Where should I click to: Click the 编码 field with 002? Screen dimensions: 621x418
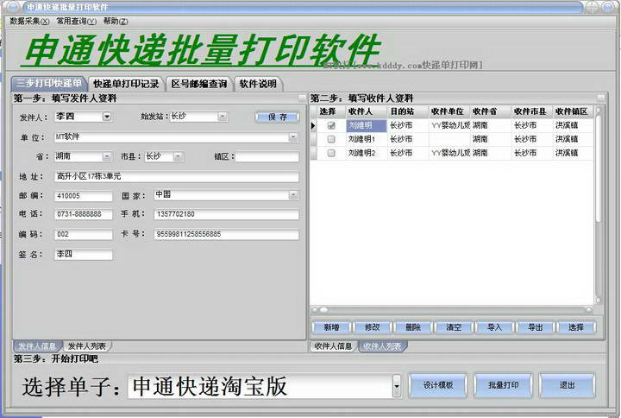point(83,234)
